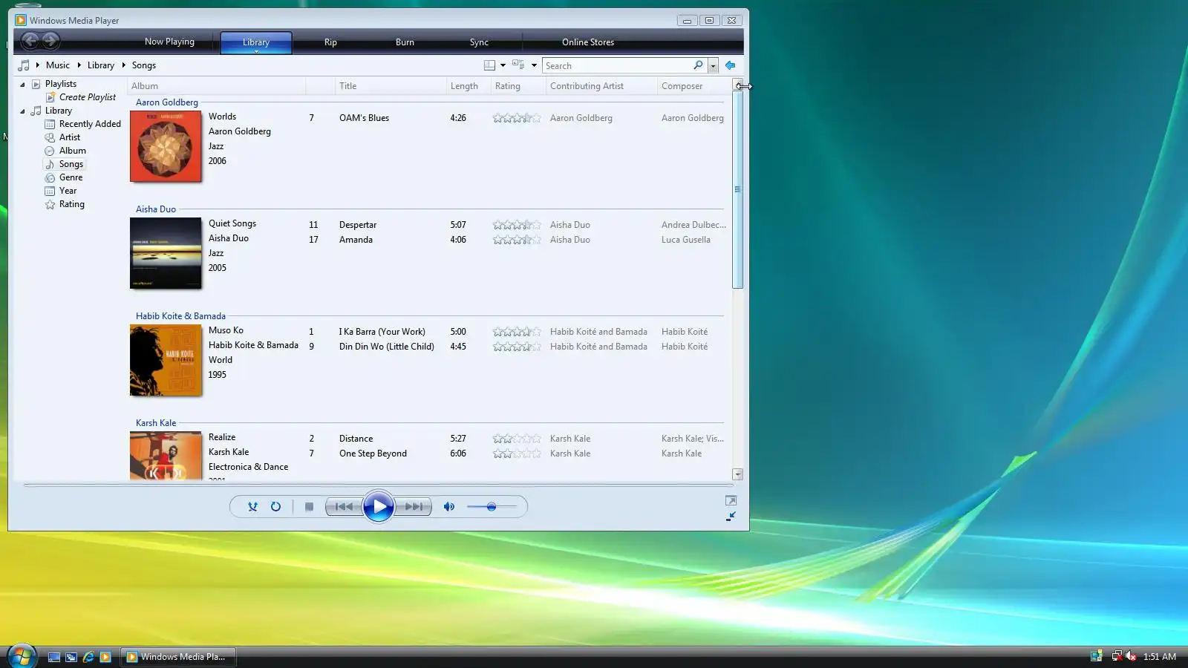Viewport: 1188px width, 668px height.
Task: Open the Rip tab
Action: tap(330, 42)
